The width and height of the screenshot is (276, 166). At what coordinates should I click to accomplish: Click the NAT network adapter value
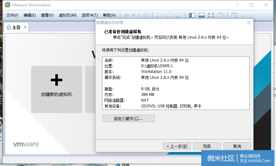(x=145, y=100)
